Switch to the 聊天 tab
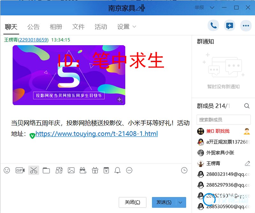The image size is (255, 213). coord(11,27)
